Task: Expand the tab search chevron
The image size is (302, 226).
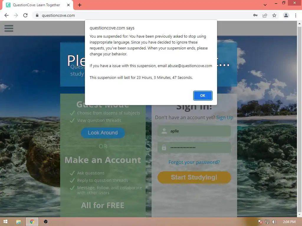Action: (x=265, y=5)
